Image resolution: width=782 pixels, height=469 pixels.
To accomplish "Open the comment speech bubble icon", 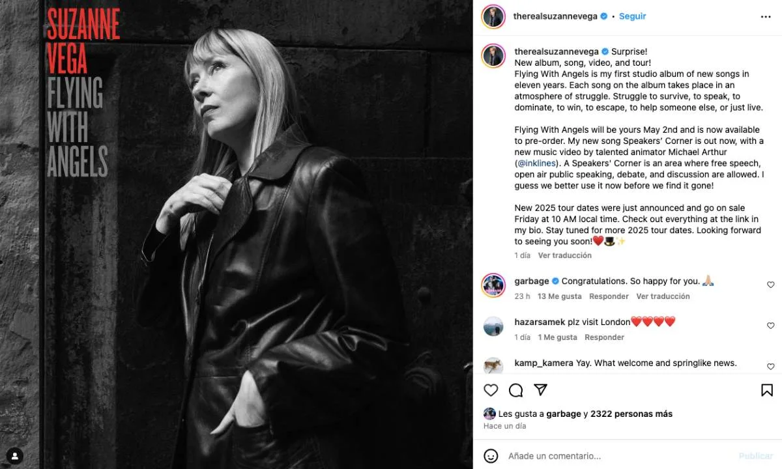I will (x=515, y=390).
